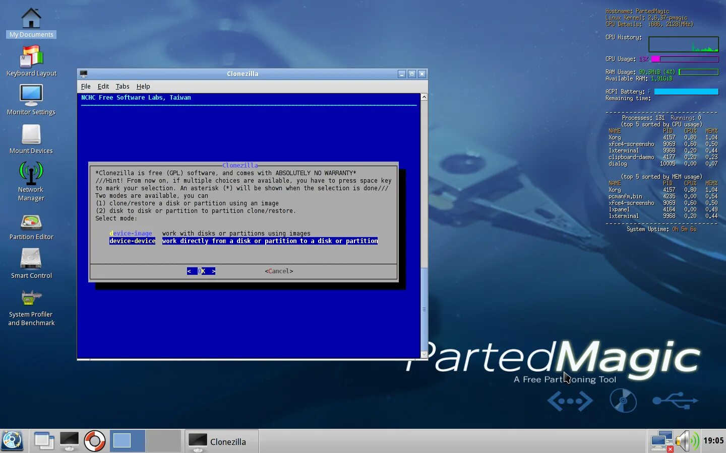The image size is (726, 453).
Task: Open the File menu
Action: pyautogui.click(x=86, y=87)
